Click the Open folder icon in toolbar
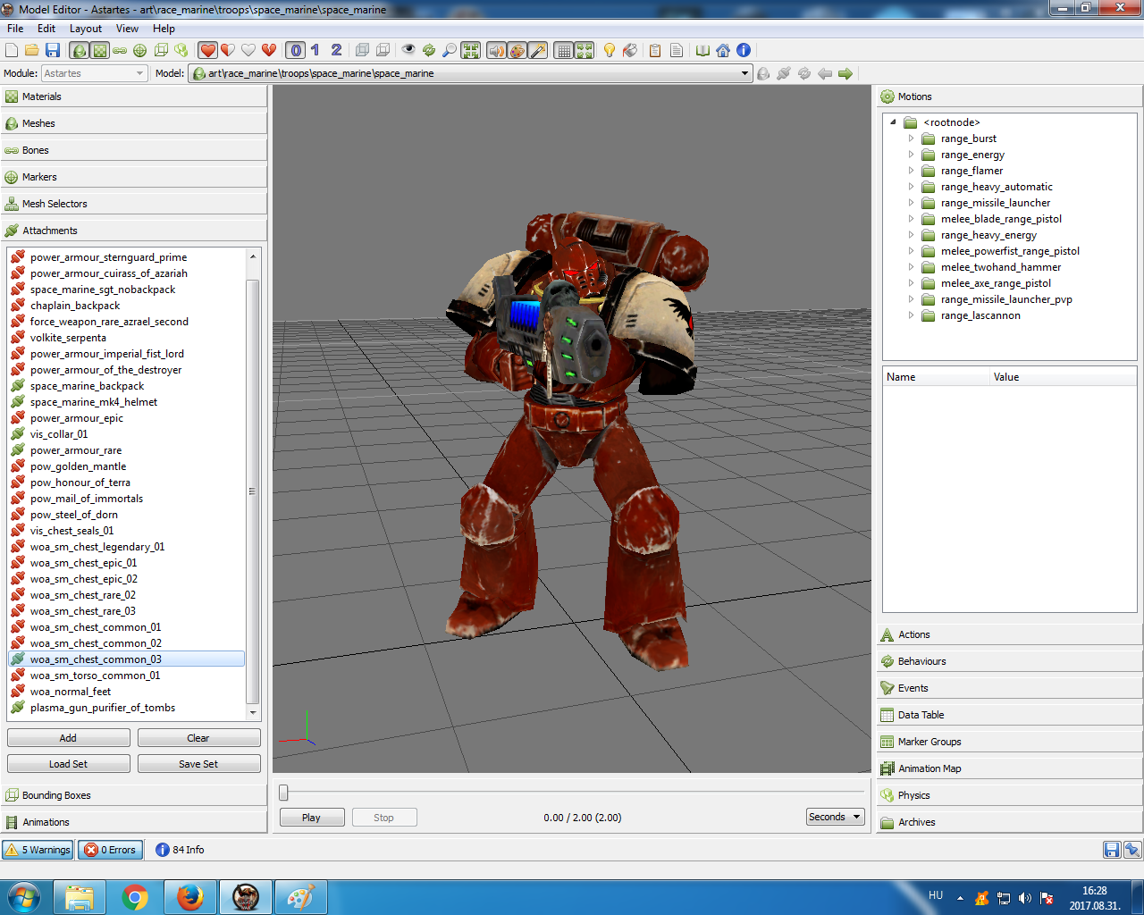Image resolution: width=1144 pixels, height=915 pixels. (32, 51)
